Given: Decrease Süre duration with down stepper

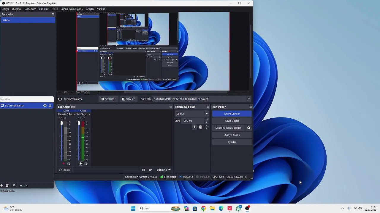Looking at the screenshot, I should click(x=207, y=122).
